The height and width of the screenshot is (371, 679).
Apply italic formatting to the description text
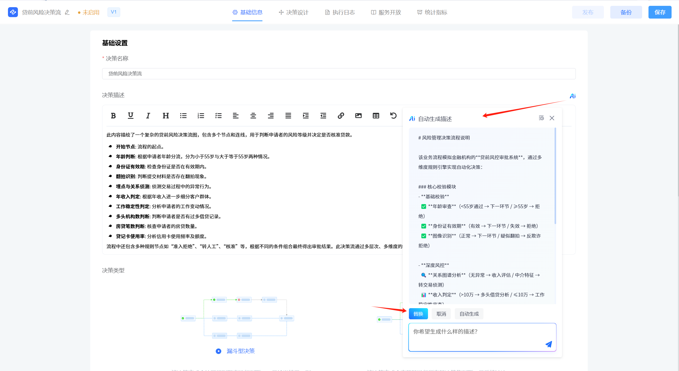[148, 115]
